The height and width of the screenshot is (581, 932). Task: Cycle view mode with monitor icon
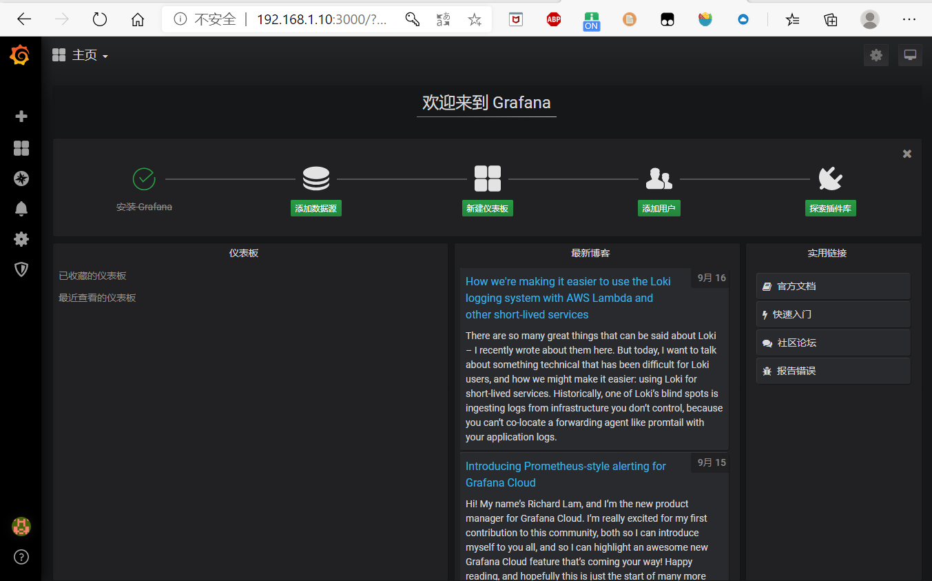(910, 55)
